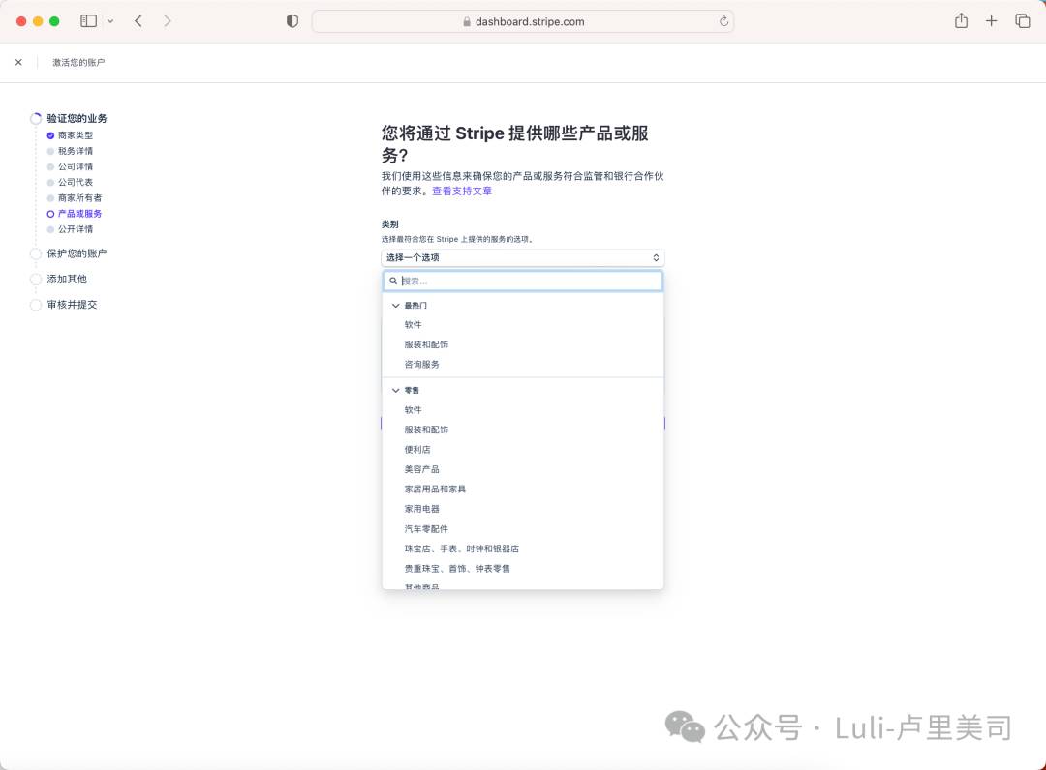The image size is (1046, 770).
Task: Add a new tab with plus icon
Action: click(992, 21)
